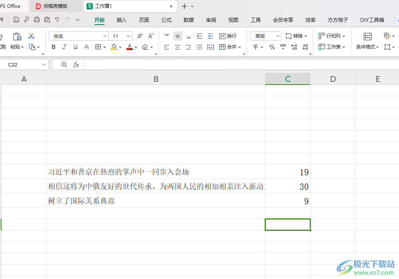This screenshot has width=399, height=279.
Task: Toggle Underline formatting
Action: [75, 47]
